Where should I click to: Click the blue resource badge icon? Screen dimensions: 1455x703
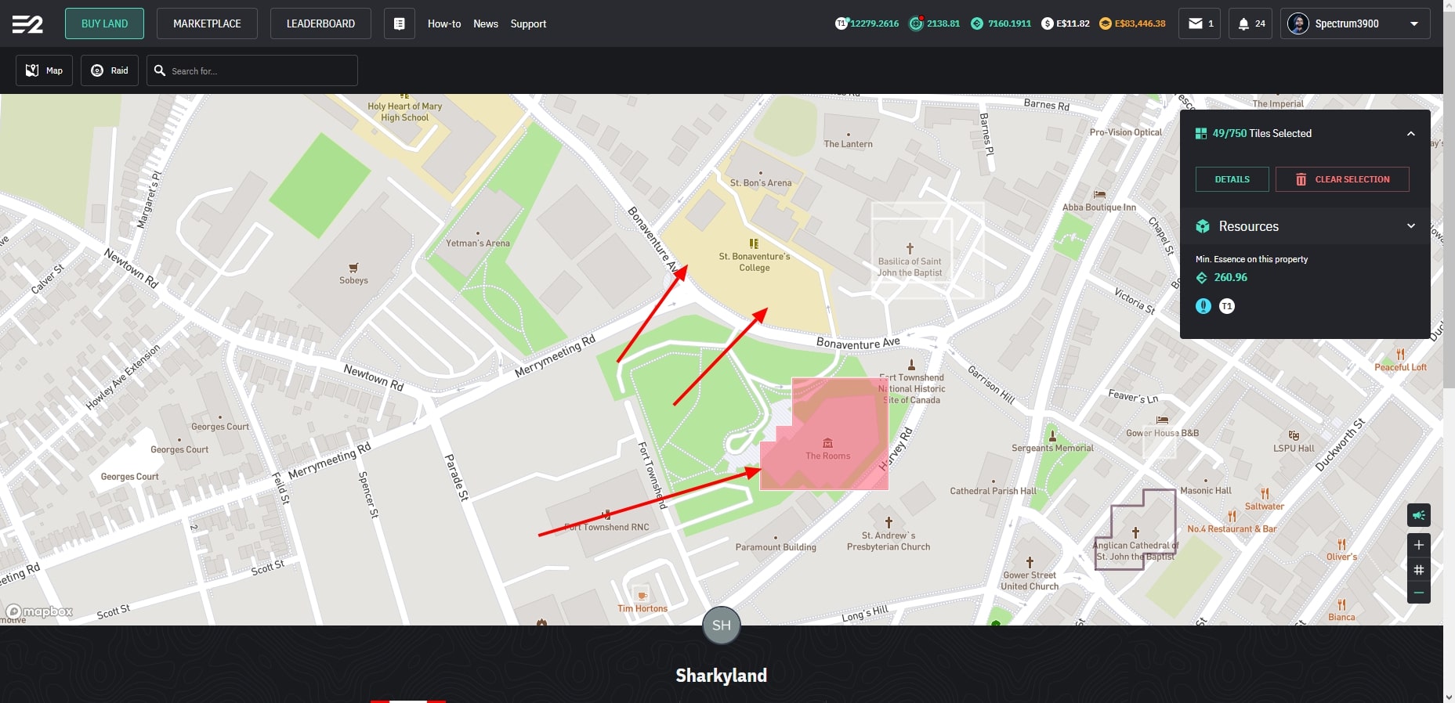click(1203, 306)
